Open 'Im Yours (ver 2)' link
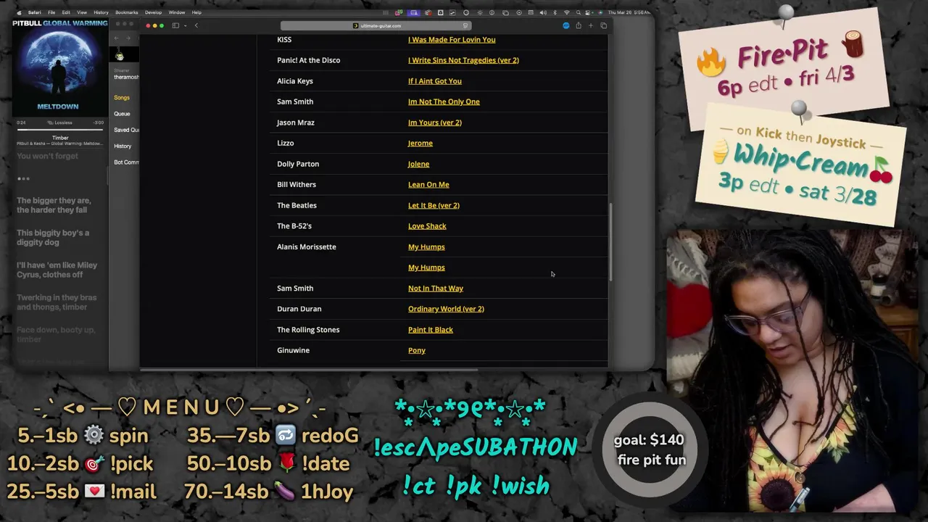This screenshot has width=928, height=522. 434,123
